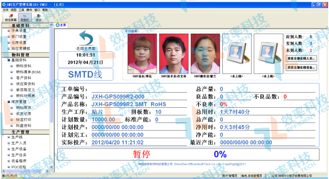
Task: Click the 查看全部在线设备 button
Action: pyautogui.click(x=301, y=67)
